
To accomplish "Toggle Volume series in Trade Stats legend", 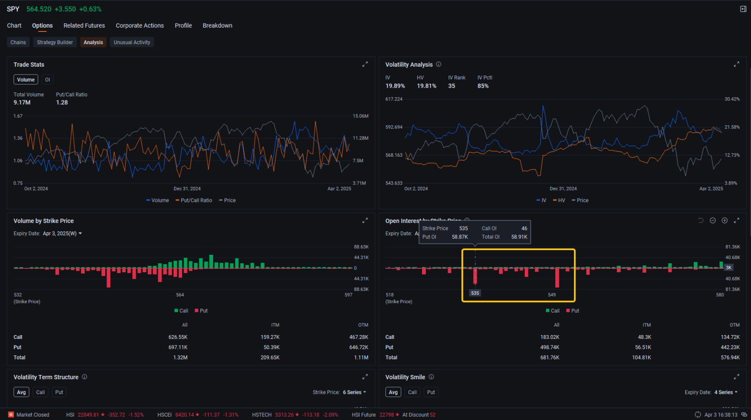I will pyautogui.click(x=157, y=200).
